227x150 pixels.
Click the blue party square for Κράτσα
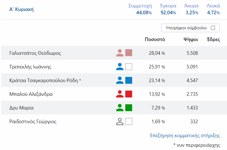(129, 80)
